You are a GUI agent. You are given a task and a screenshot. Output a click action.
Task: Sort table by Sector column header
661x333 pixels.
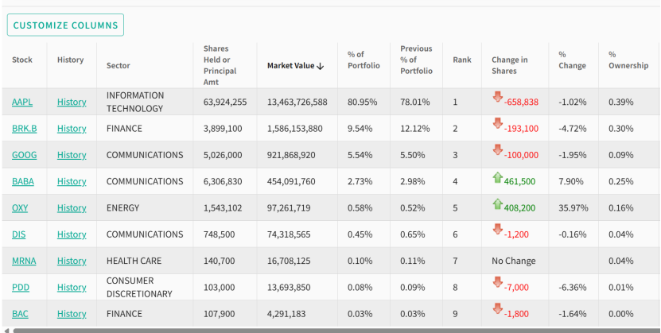[x=119, y=65]
